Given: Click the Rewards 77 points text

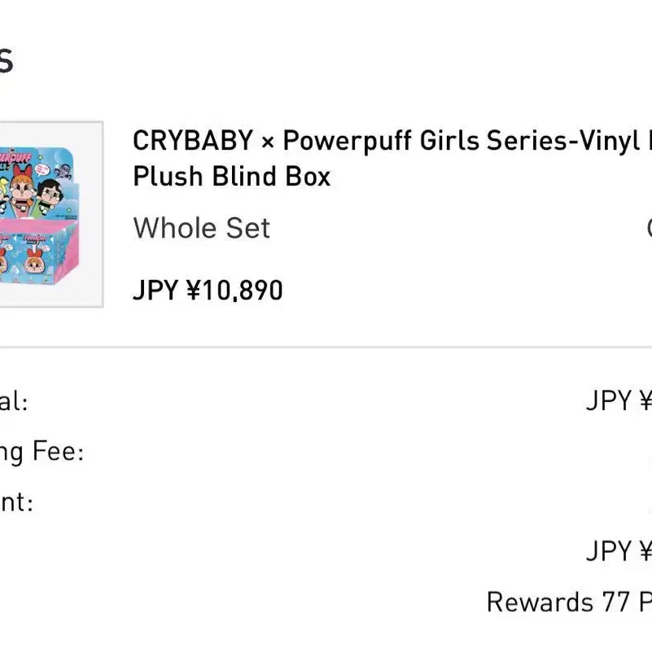Looking at the screenshot, I should pos(569,602).
